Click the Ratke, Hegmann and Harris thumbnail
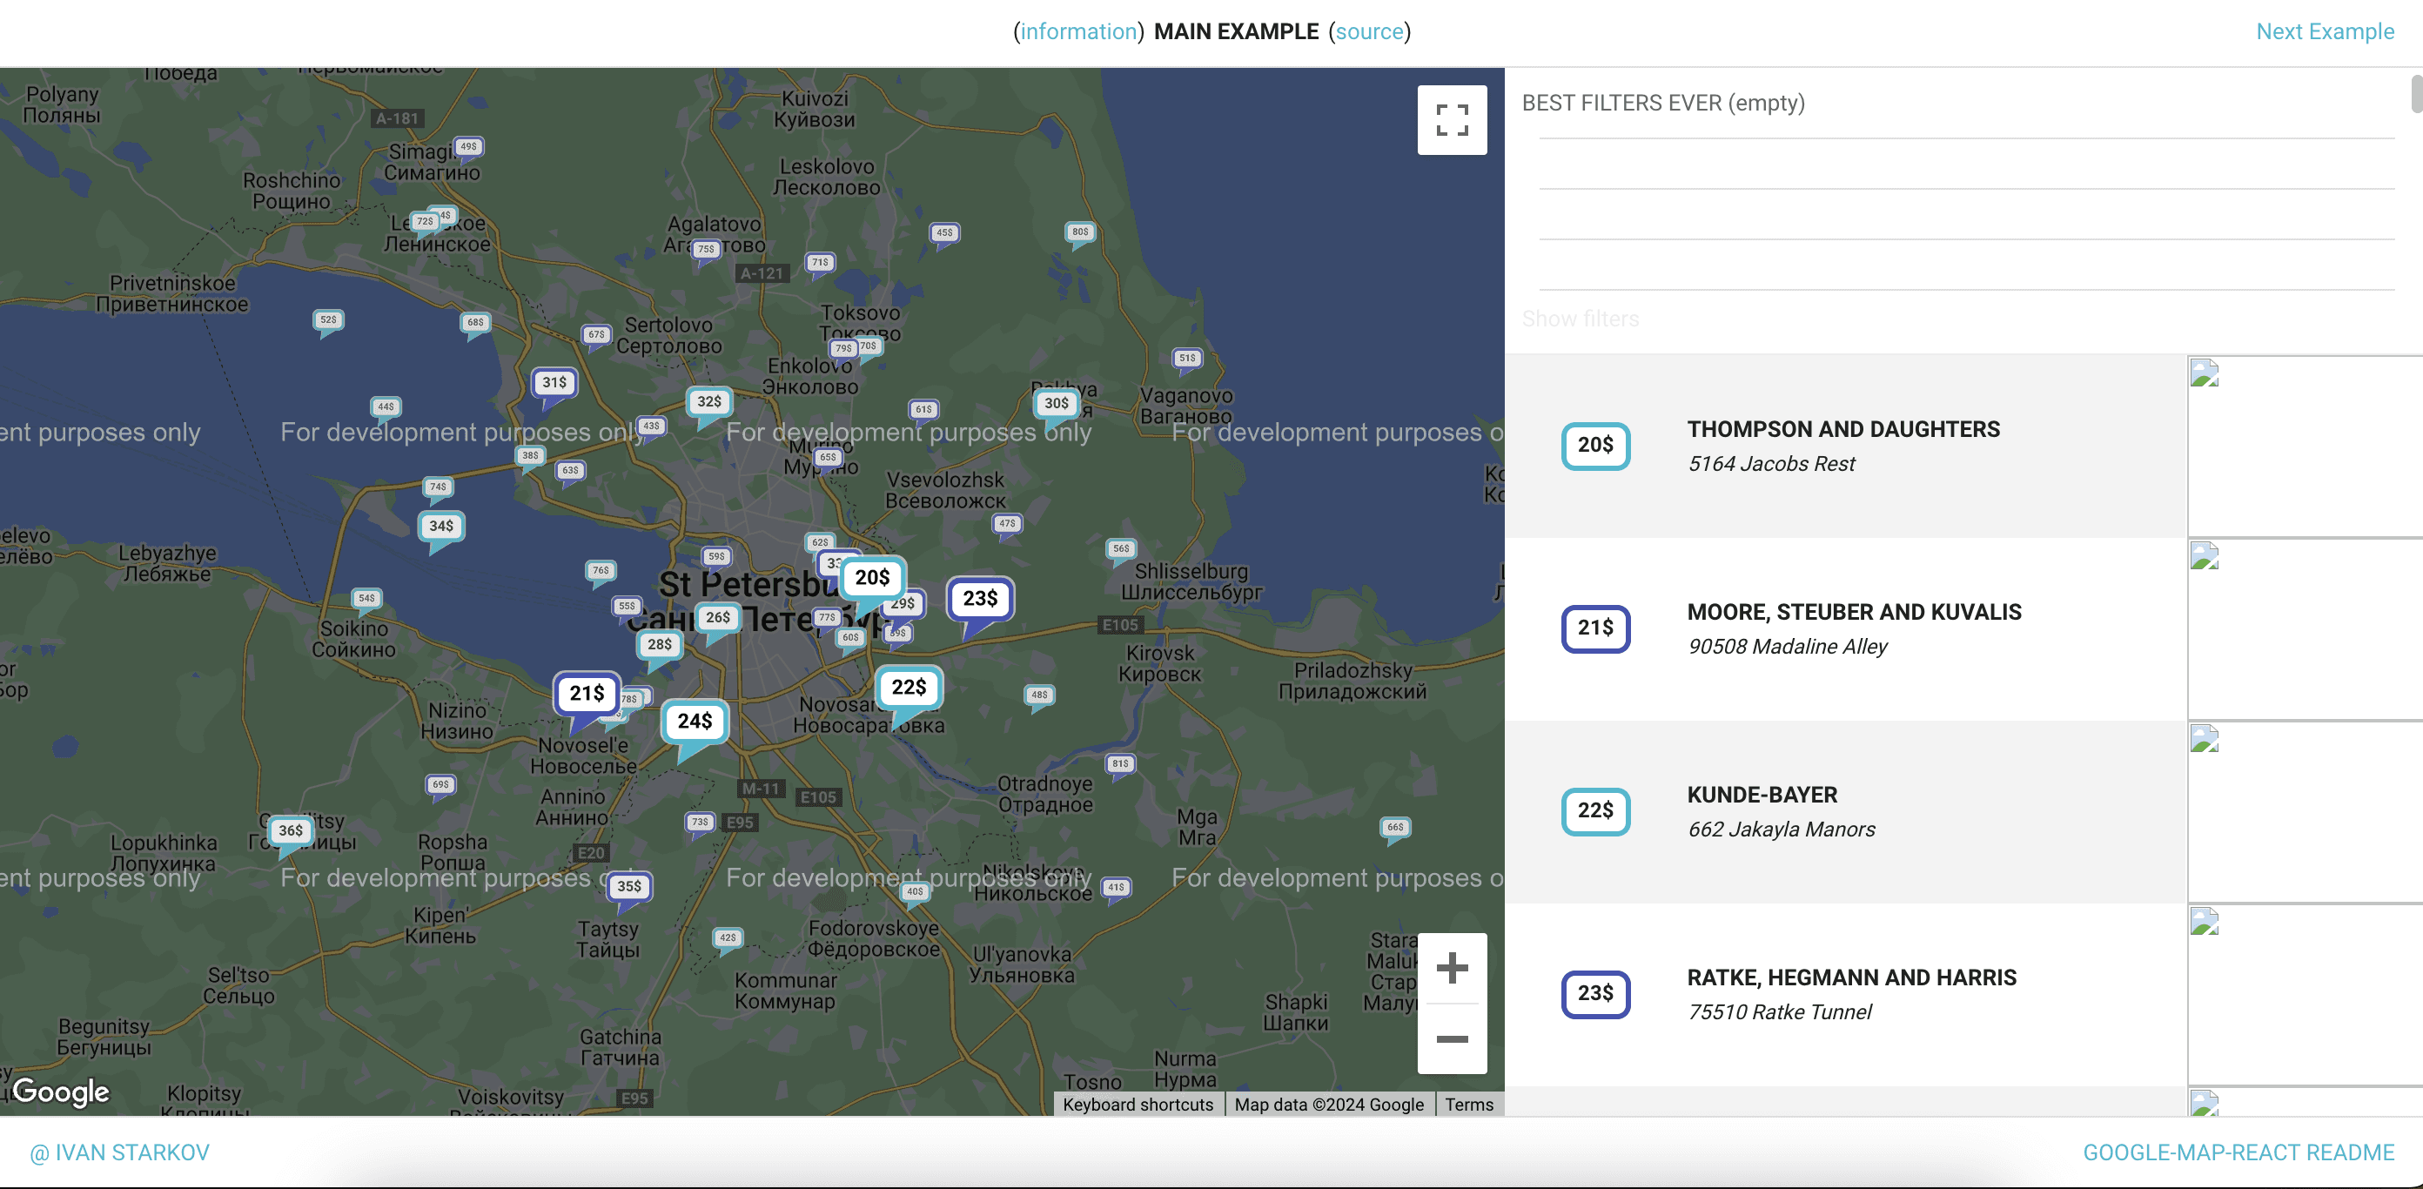The height and width of the screenshot is (1189, 2423). coord(2304,994)
